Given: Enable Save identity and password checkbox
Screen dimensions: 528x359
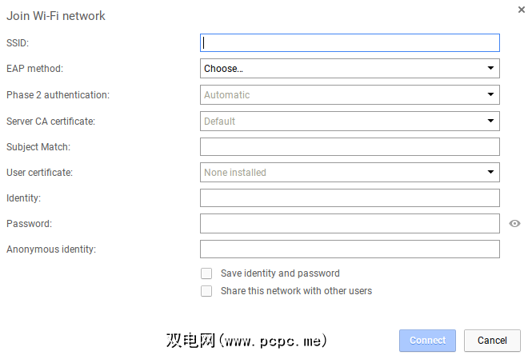Looking at the screenshot, I should coord(206,273).
